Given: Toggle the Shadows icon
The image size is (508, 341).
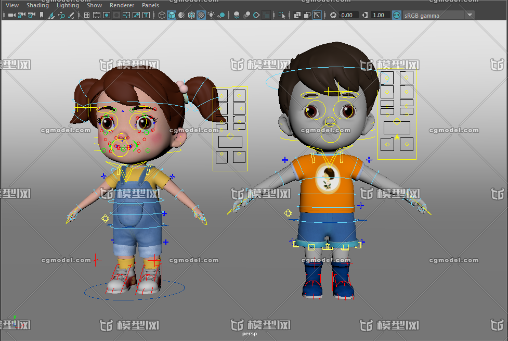Looking at the screenshot, I should tap(222, 15).
